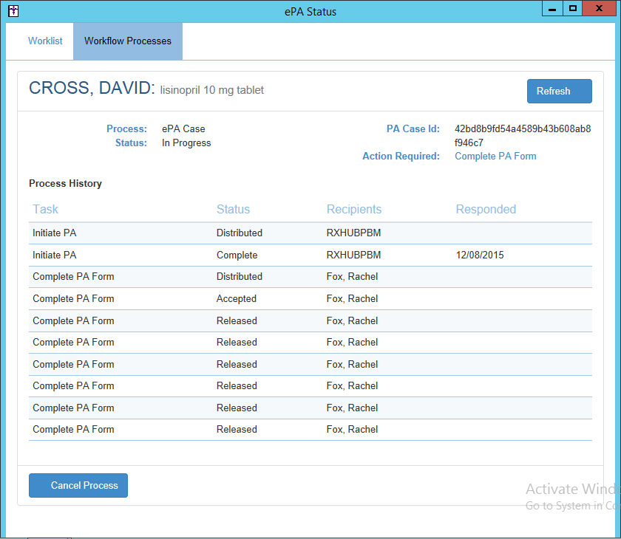The width and height of the screenshot is (621, 539).
Task: Open the Complete PA Form action link
Action: (x=495, y=157)
